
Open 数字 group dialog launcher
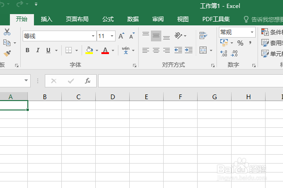254,66
